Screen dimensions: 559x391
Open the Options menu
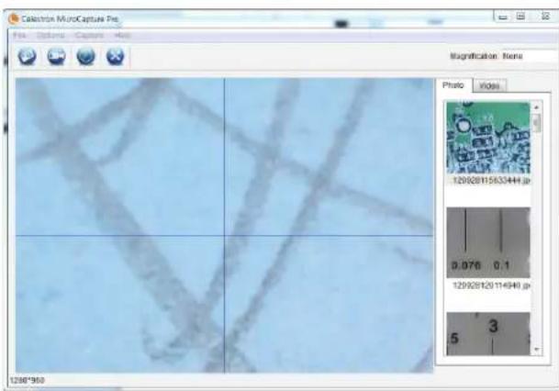point(50,35)
